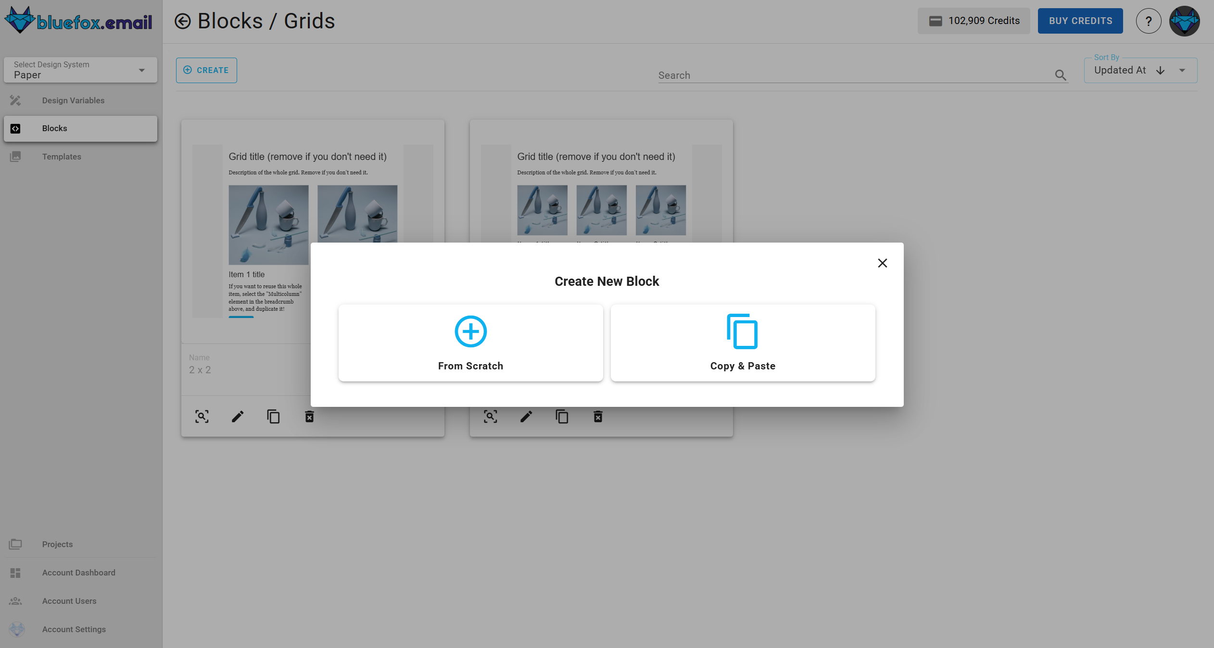Open Account Users in sidebar
The width and height of the screenshot is (1214, 648).
80,601
